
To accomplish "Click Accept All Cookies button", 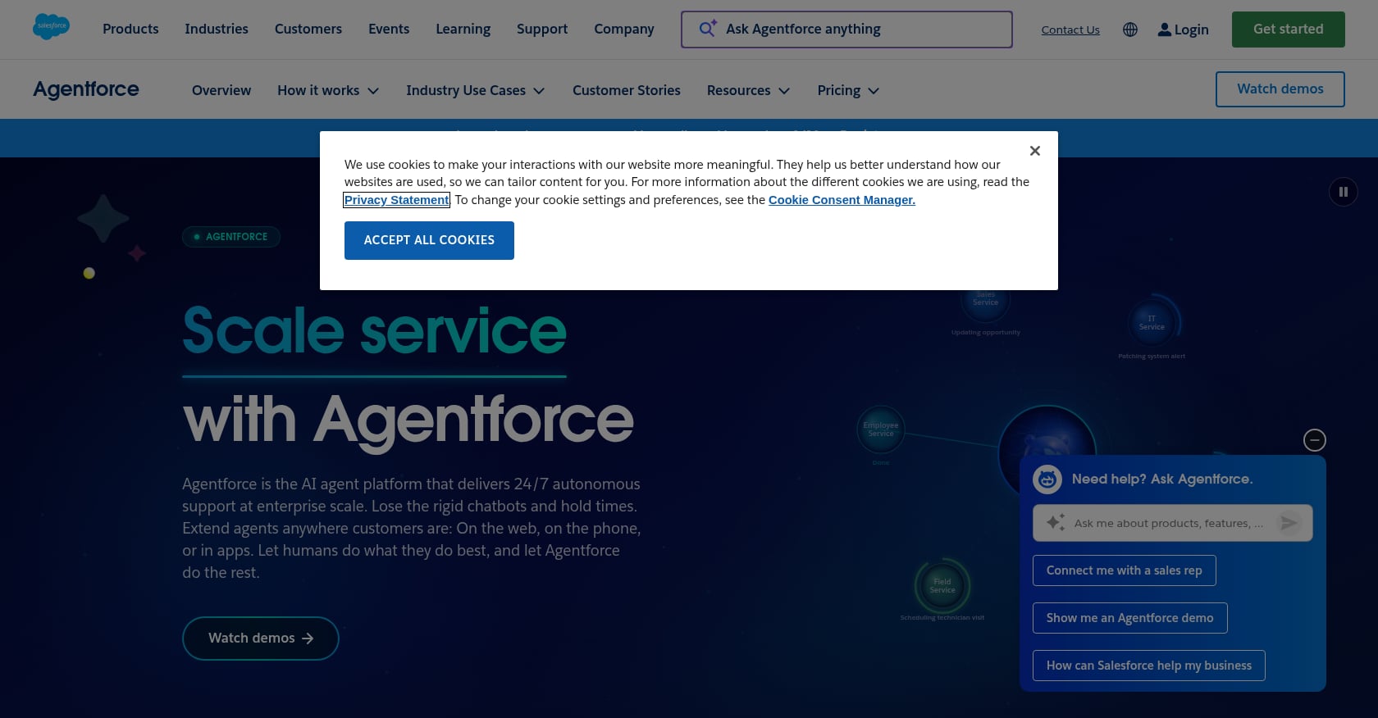I will [429, 240].
